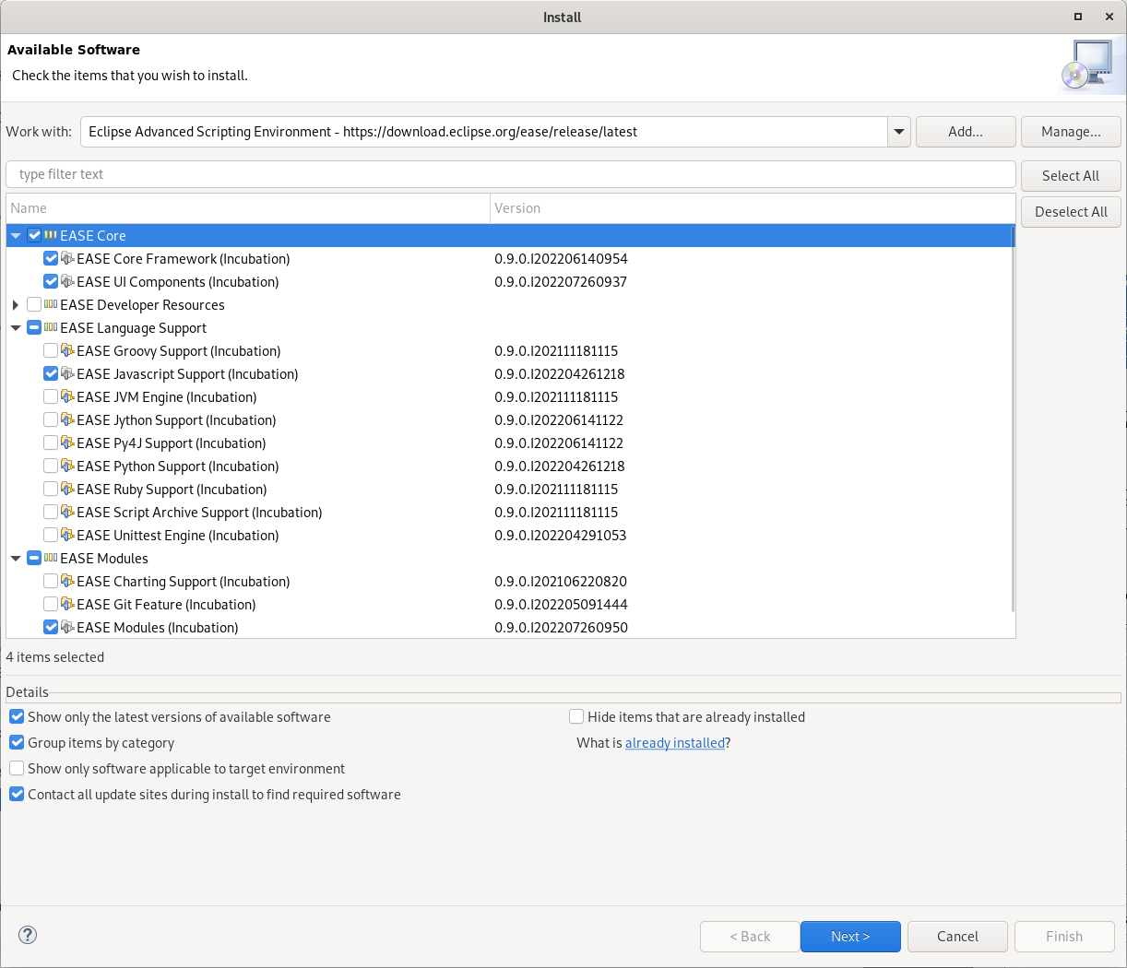Viewport: 1127px width, 968px height.
Task: Maximize the Install dialog window
Action: point(1077,17)
